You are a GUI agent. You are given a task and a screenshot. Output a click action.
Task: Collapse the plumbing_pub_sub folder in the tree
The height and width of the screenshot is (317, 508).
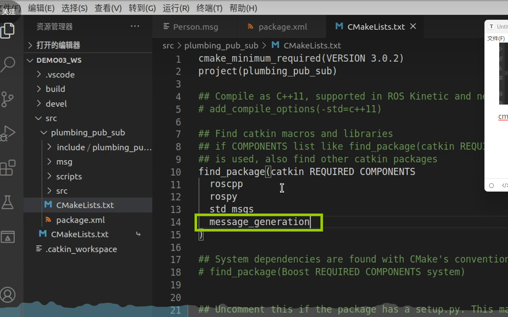88,133
